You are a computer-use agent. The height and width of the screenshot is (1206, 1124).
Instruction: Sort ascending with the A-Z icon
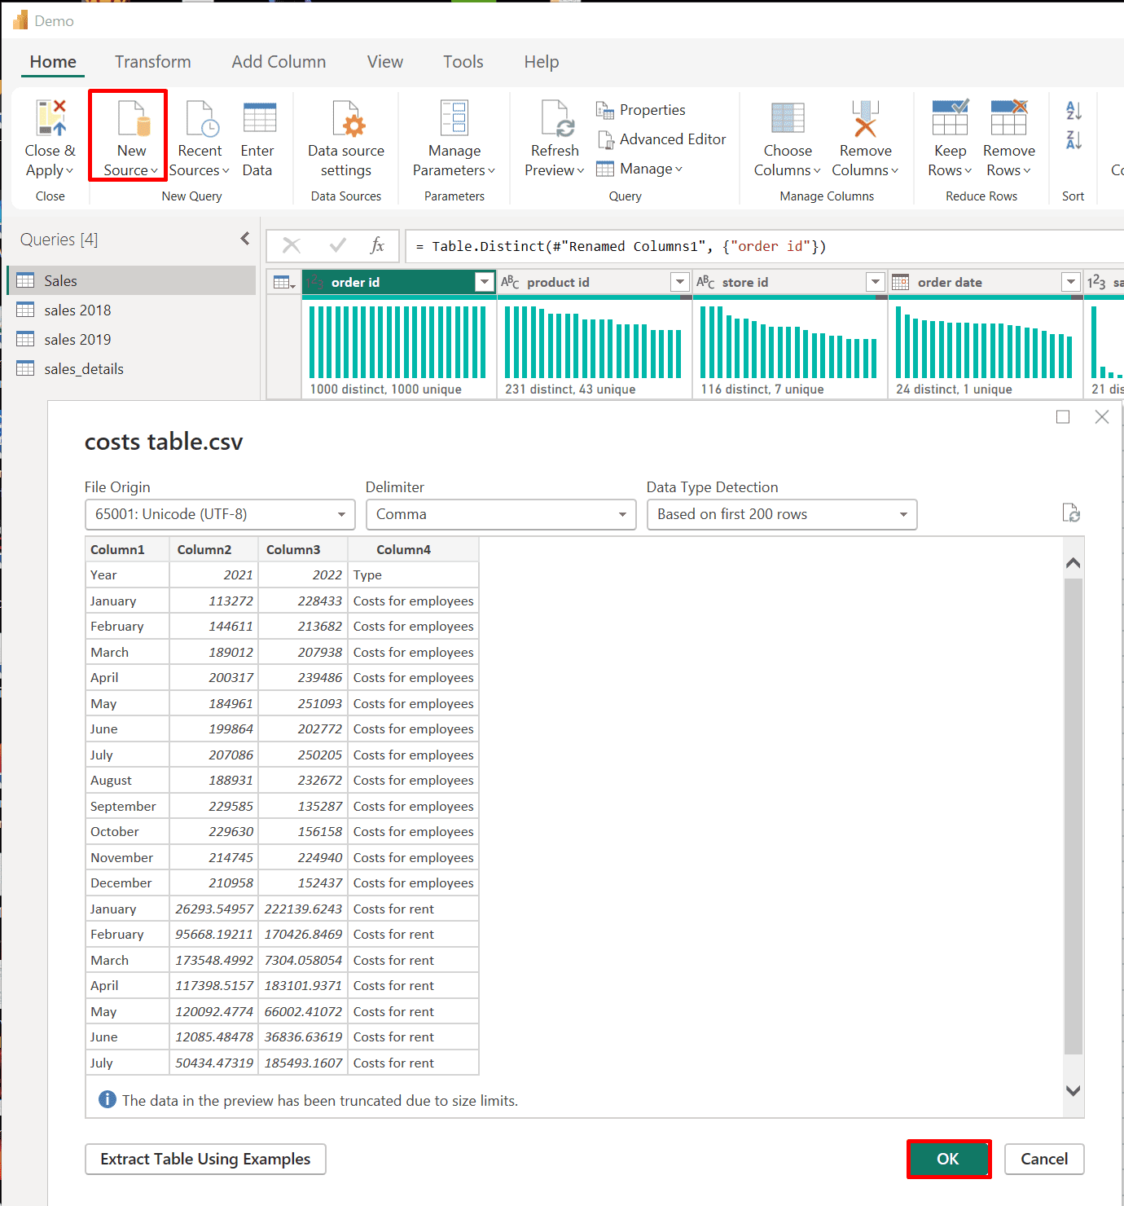tap(1074, 111)
